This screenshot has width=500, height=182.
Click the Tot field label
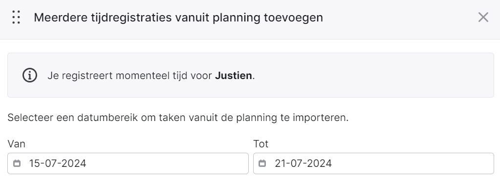[x=261, y=144]
